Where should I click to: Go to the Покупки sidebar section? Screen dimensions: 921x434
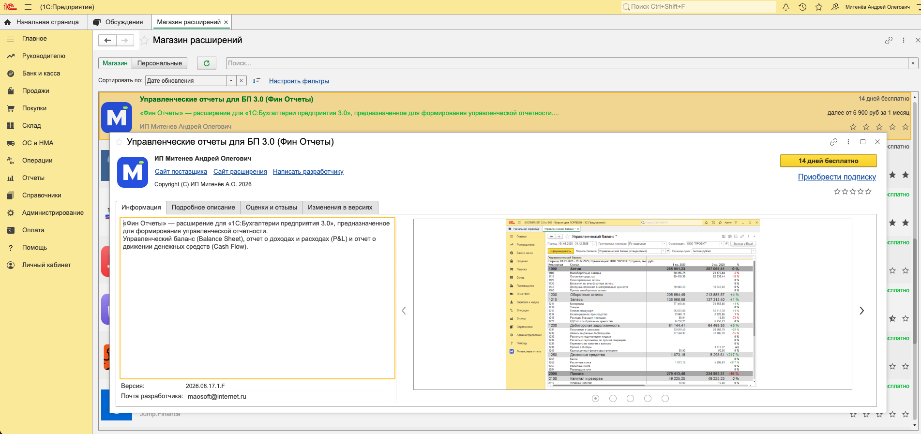(34, 108)
